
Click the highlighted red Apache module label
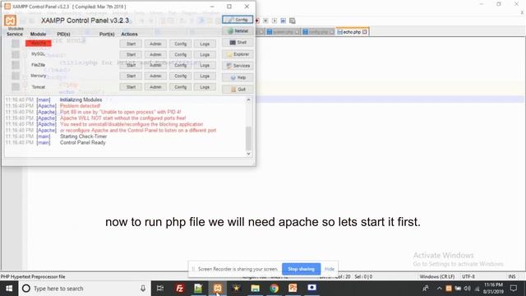(x=39, y=44)
